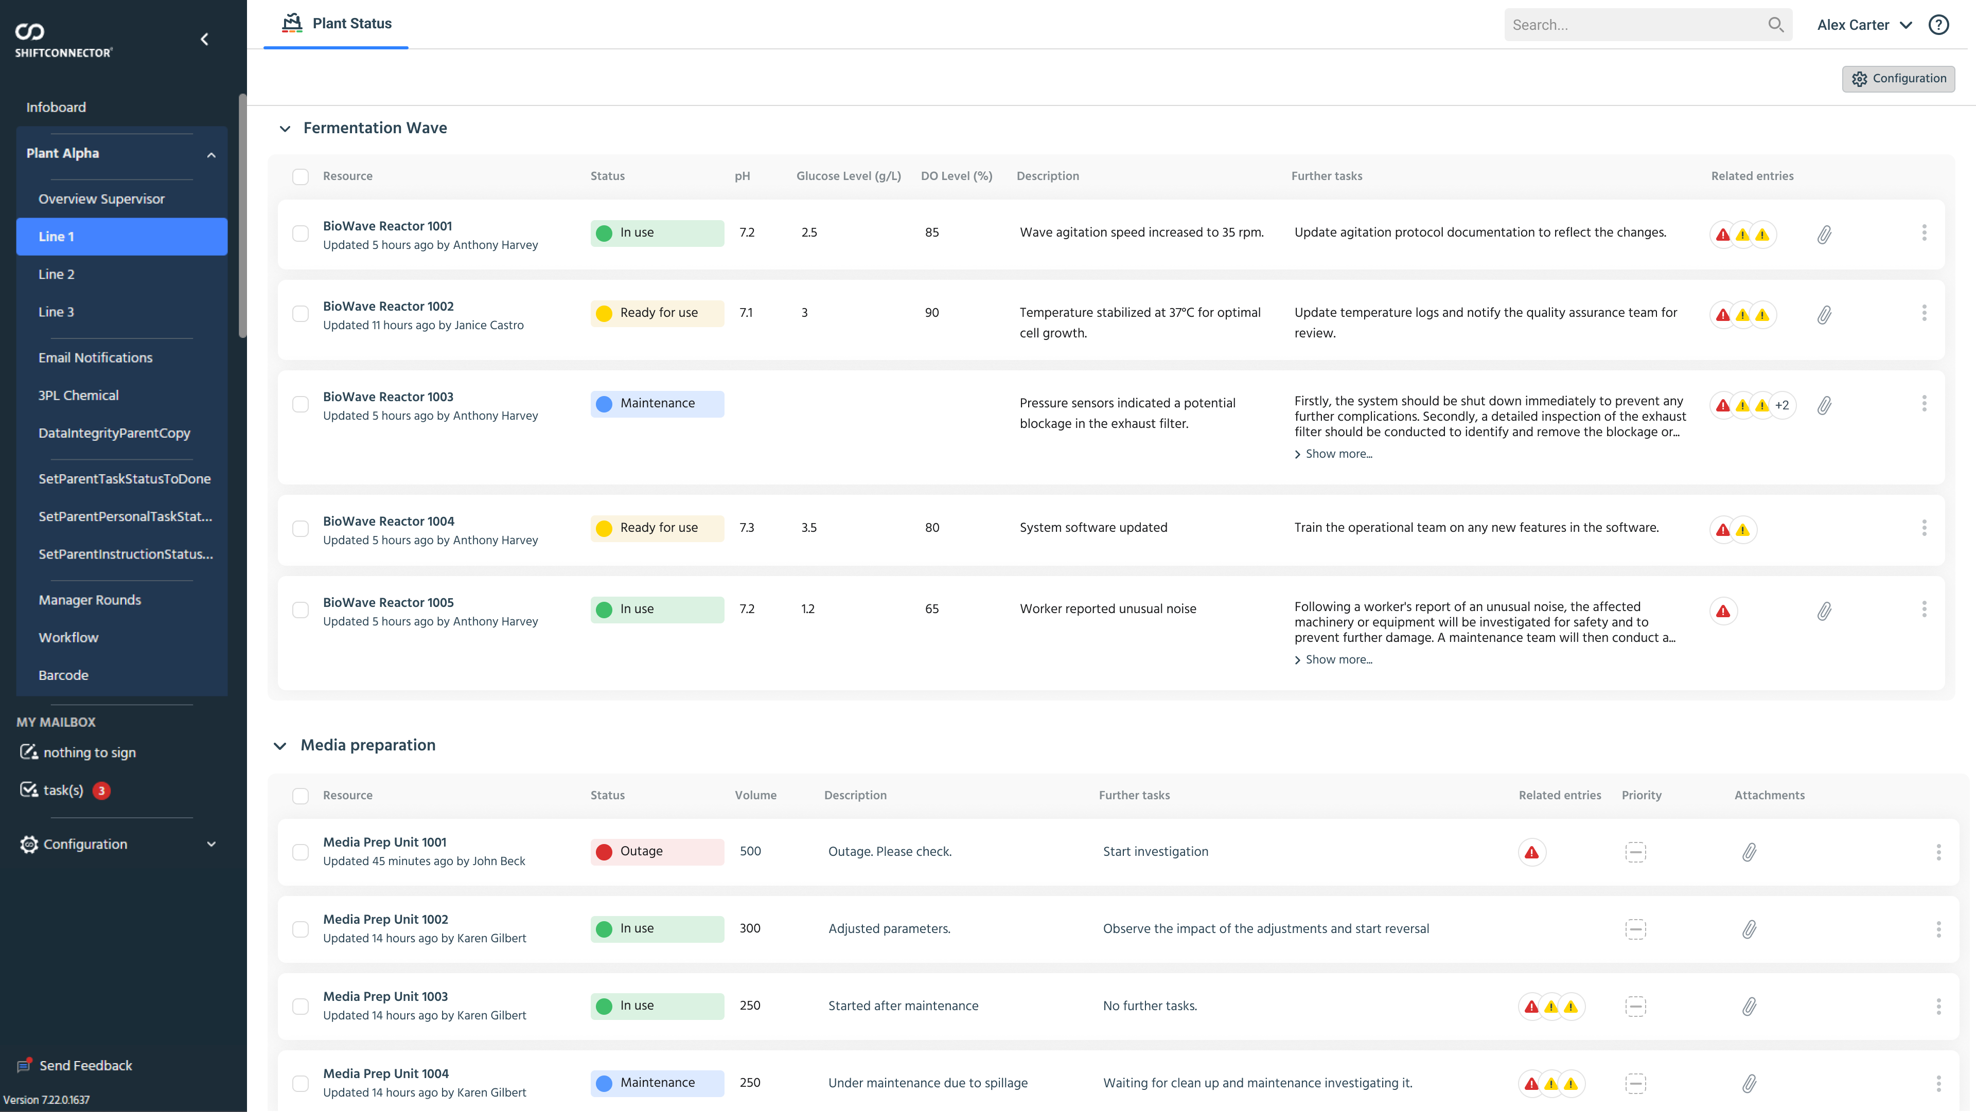Open the Media Prep Unit 1004 resource link

386,1073
